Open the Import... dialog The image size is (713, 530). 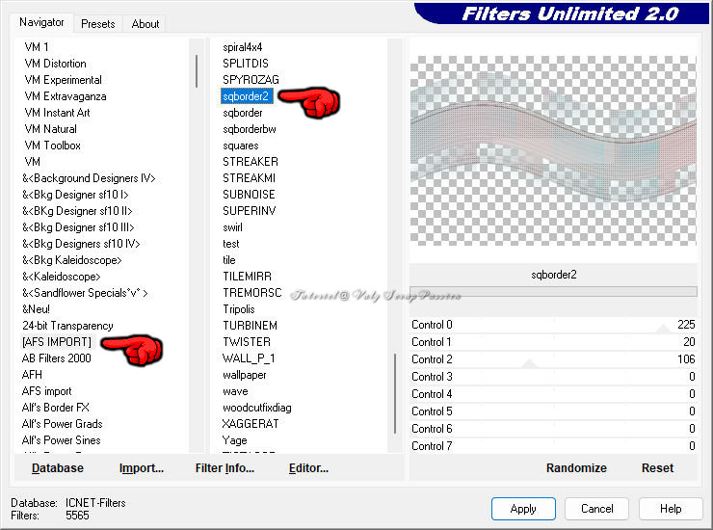coord(142,468)
